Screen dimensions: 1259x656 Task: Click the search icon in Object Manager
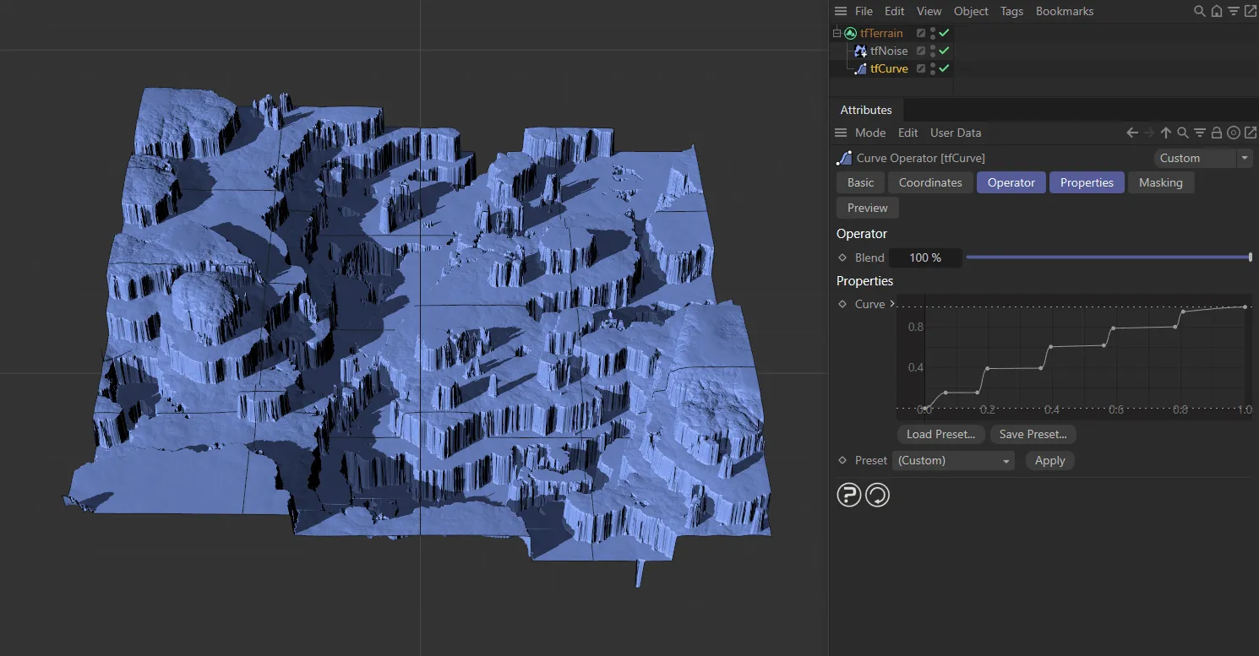1199,12
